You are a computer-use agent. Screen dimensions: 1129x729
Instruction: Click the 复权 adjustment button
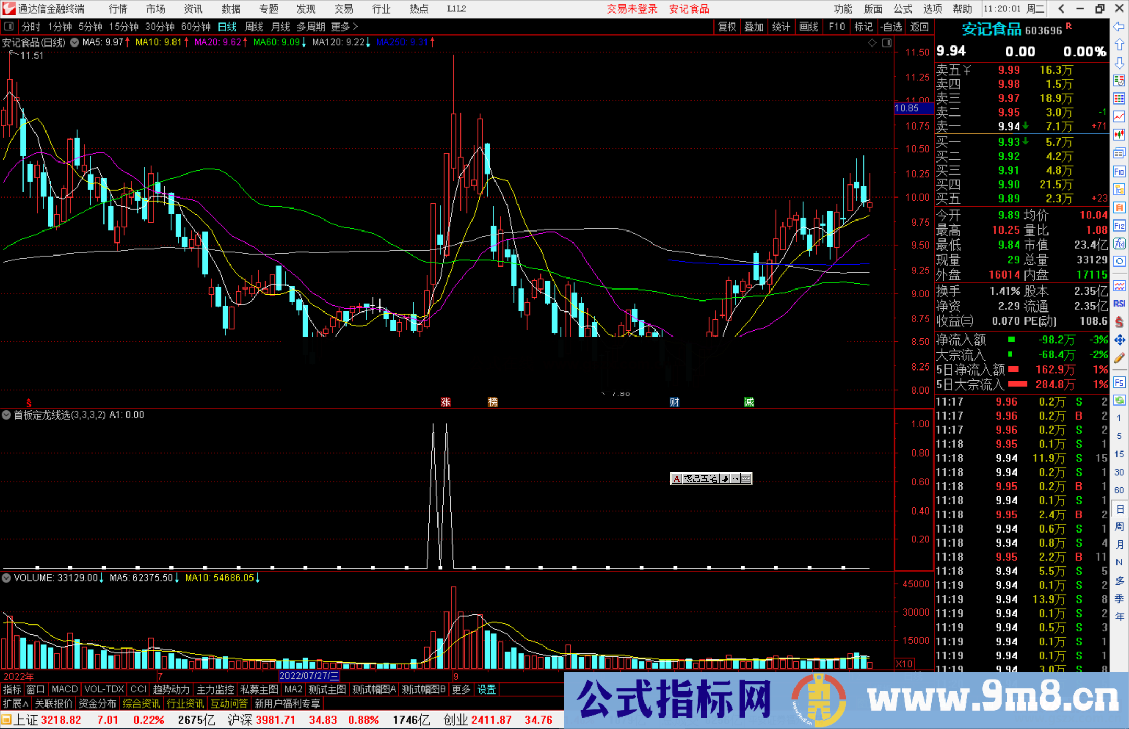pos(727,27)
